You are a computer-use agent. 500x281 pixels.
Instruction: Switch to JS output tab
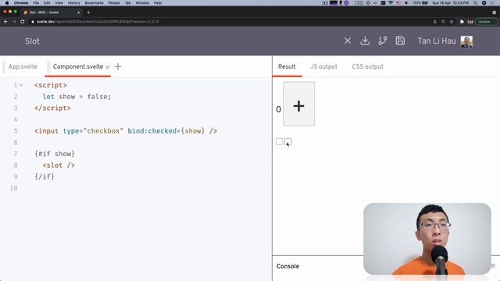point(323,66)
